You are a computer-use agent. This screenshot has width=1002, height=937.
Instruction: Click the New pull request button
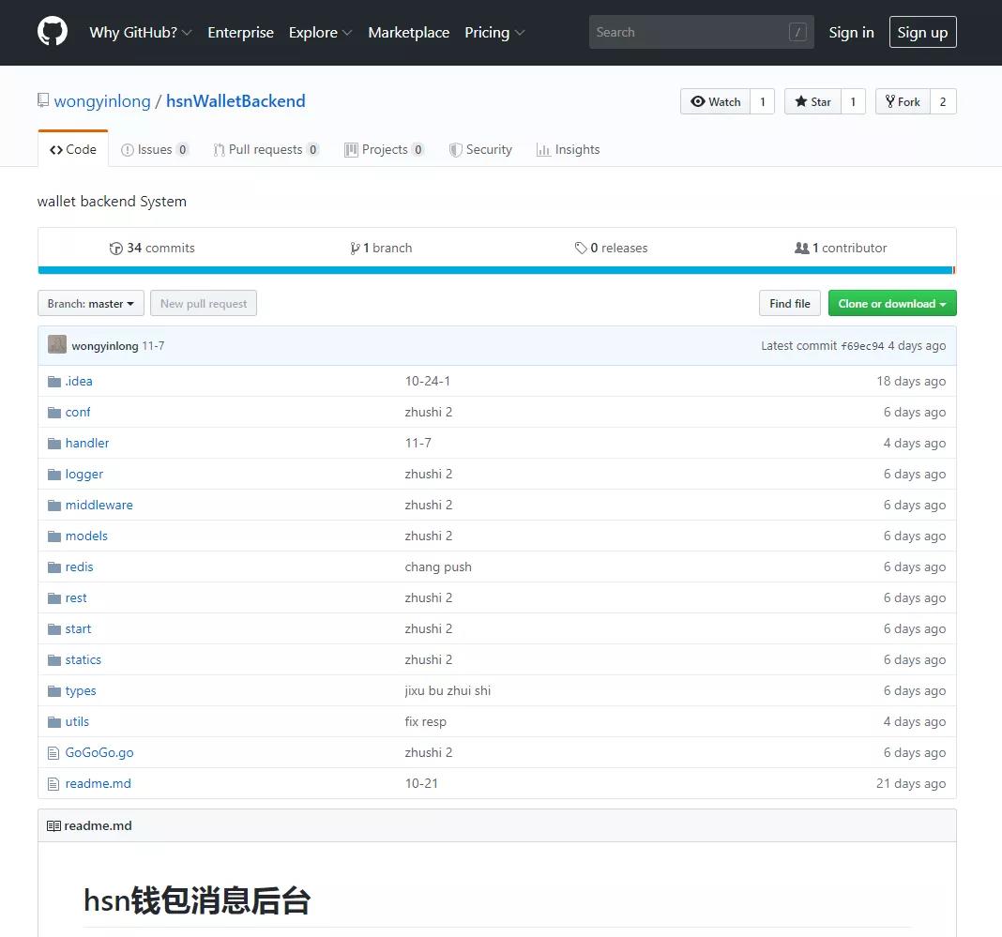pyautogui.click(x=204, y=303)
